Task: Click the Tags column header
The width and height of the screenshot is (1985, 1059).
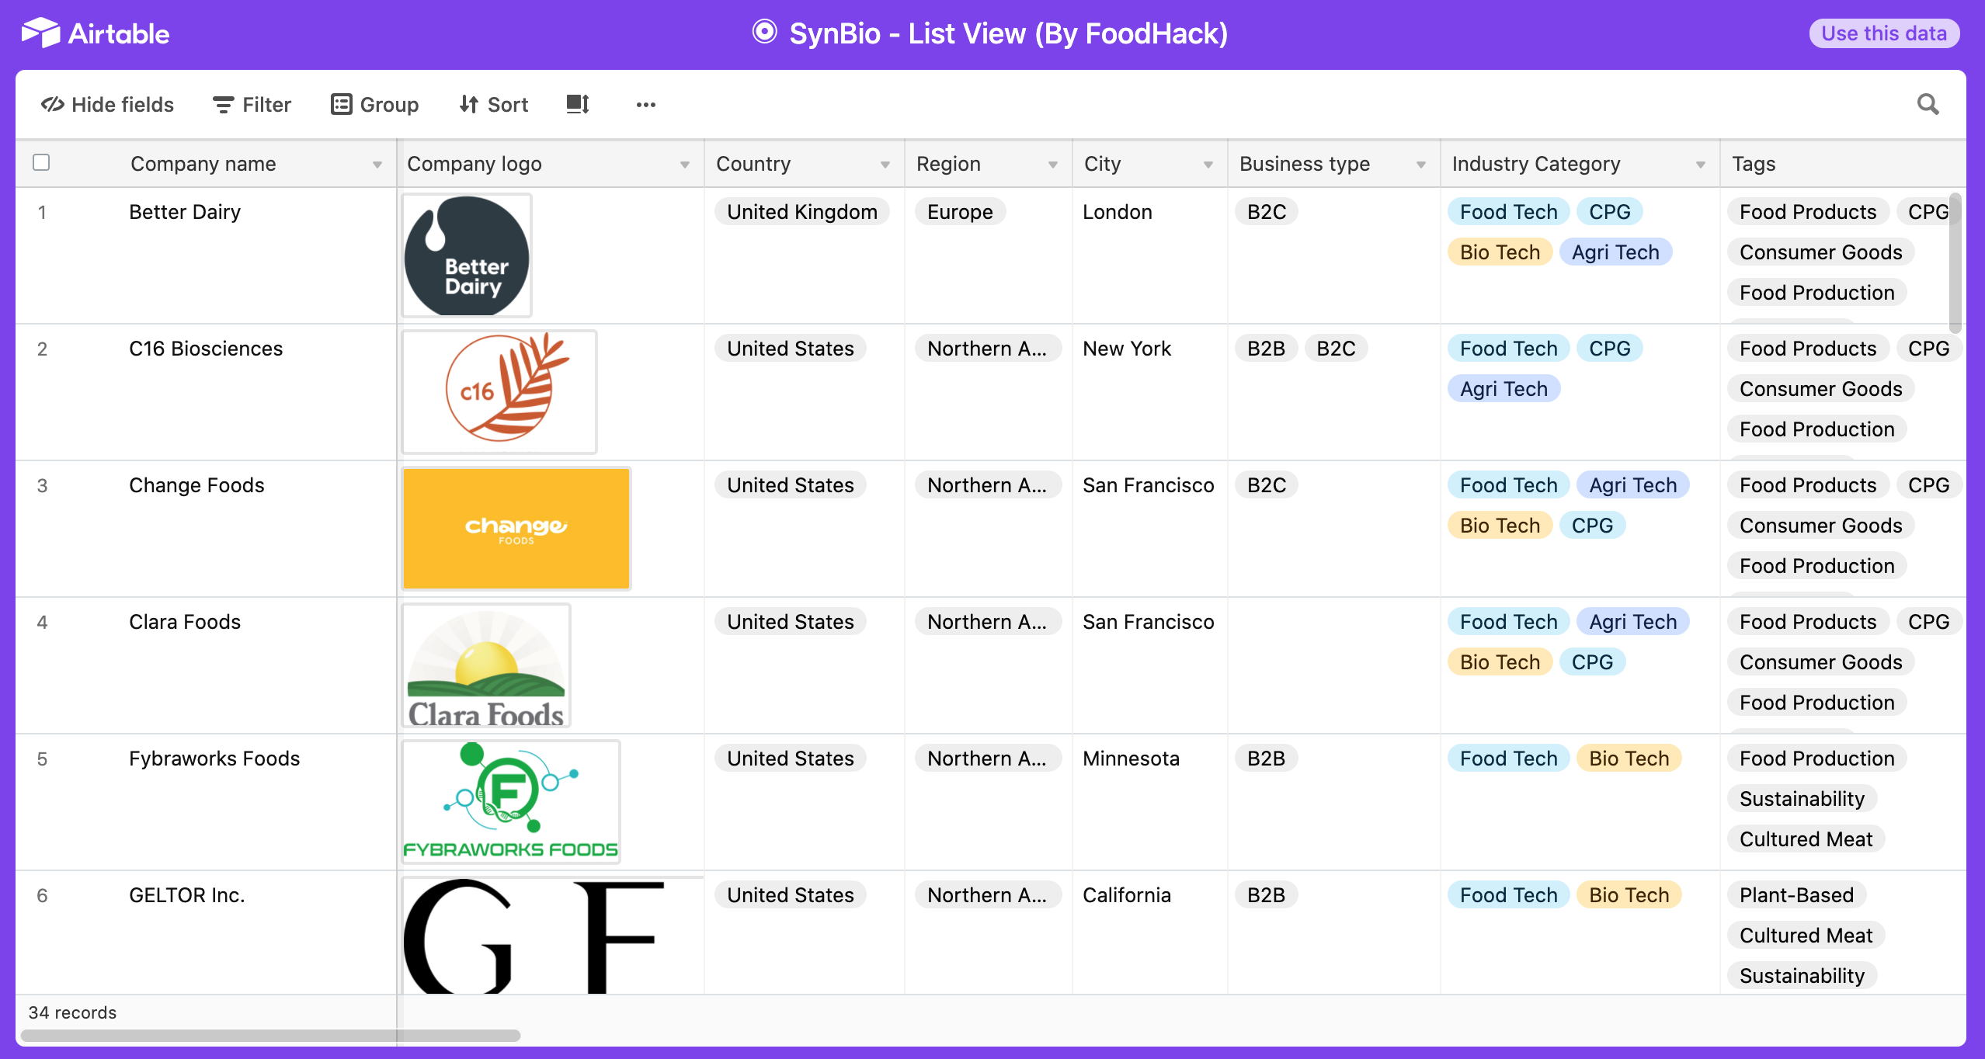Action: tap(1844, 164)
